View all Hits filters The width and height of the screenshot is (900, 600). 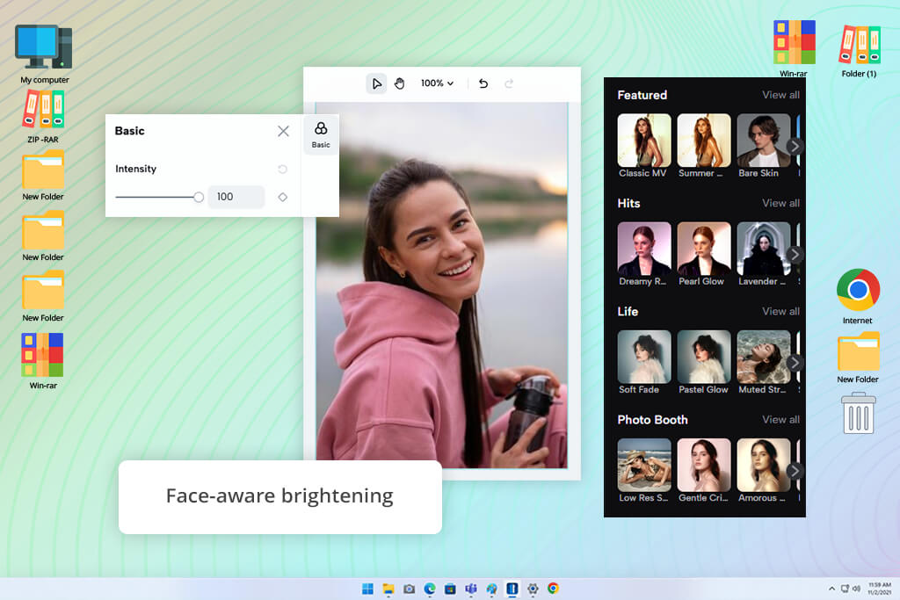click(x=780, y=203)
